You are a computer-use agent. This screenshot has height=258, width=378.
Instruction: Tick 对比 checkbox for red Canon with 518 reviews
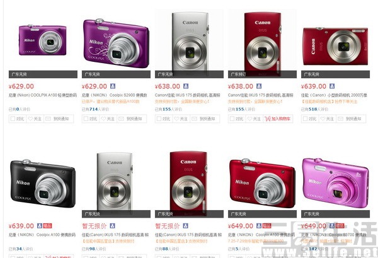(305, 119)
